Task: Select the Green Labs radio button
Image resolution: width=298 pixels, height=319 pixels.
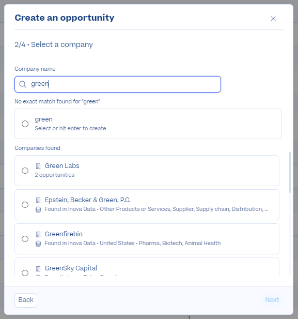Action: [25, 171]
